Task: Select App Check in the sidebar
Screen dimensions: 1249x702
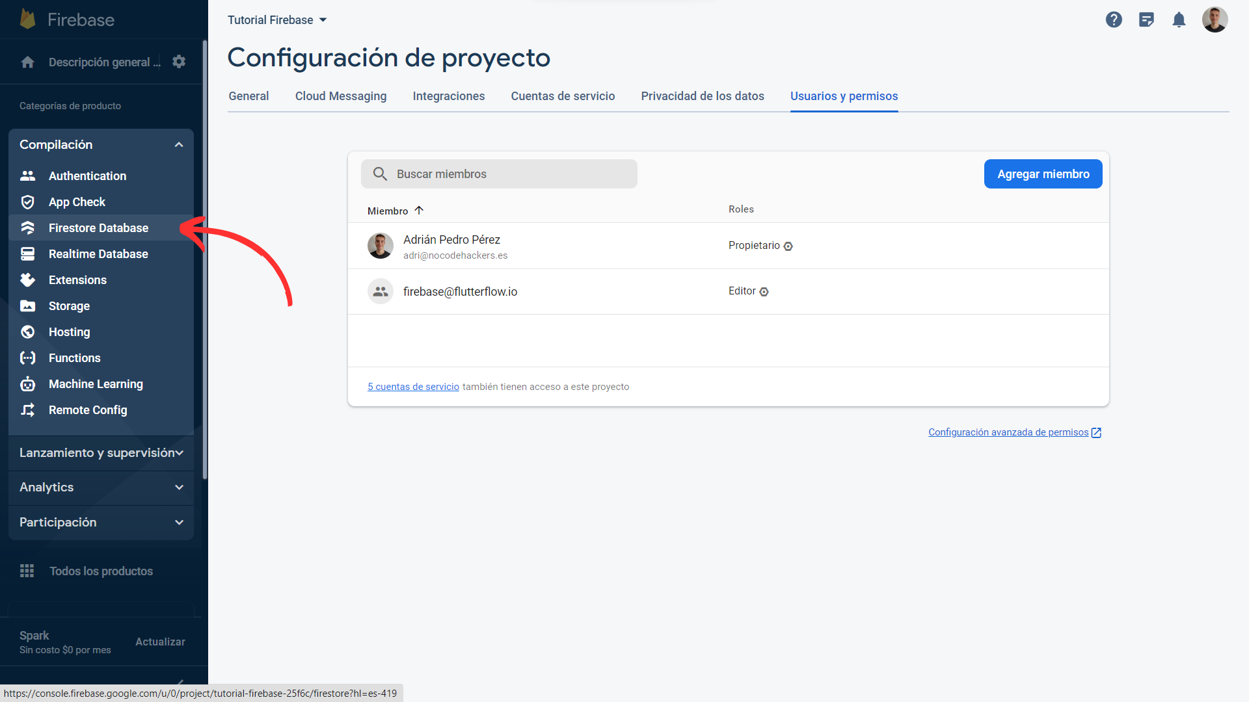Action: coord(77,201)
